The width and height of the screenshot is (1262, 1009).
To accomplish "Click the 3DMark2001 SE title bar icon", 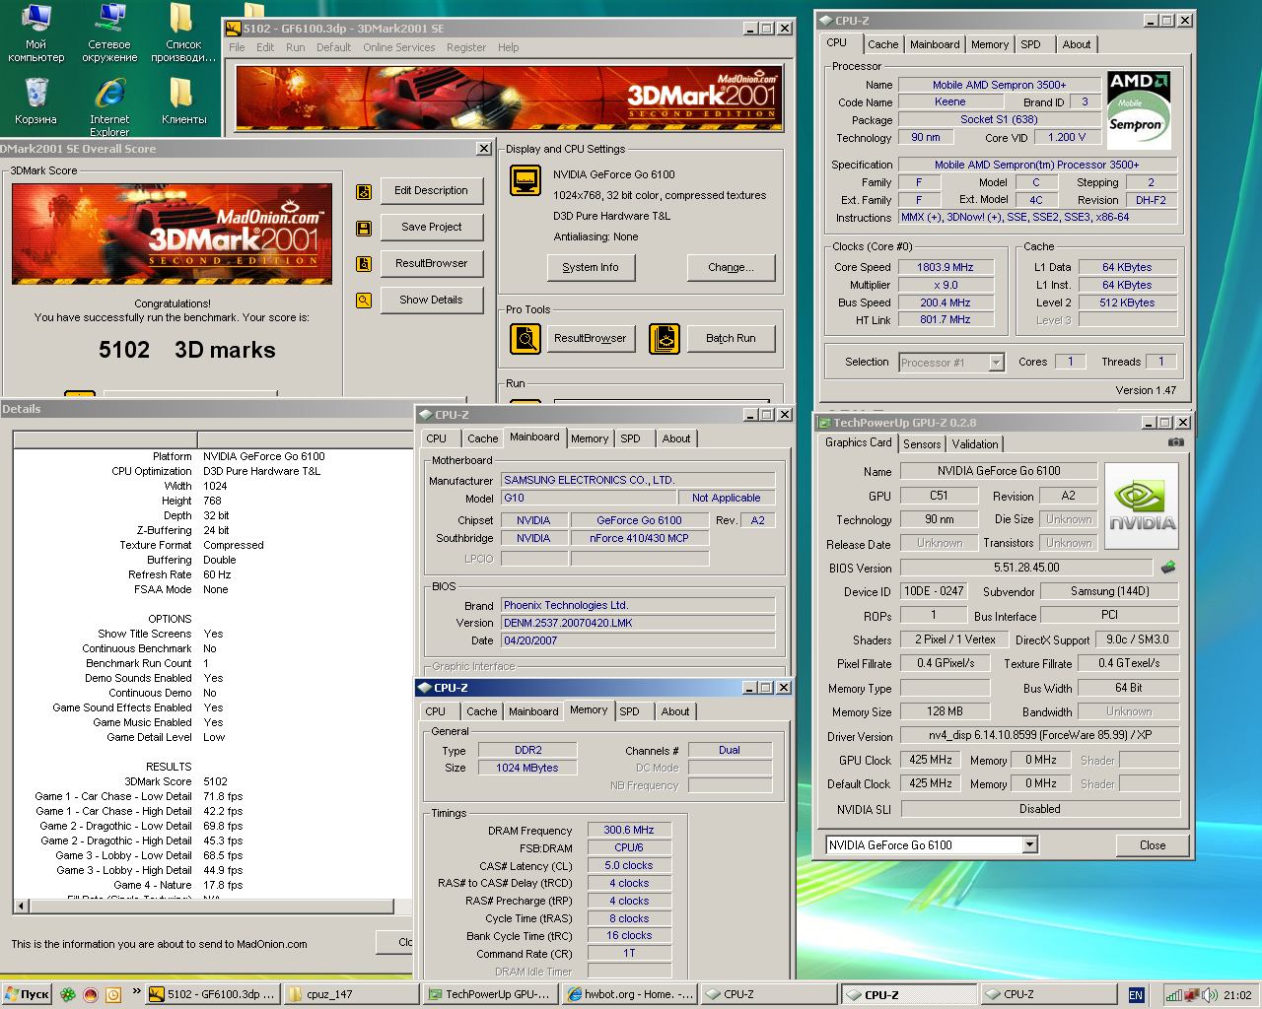I will [x=234, y=29].
